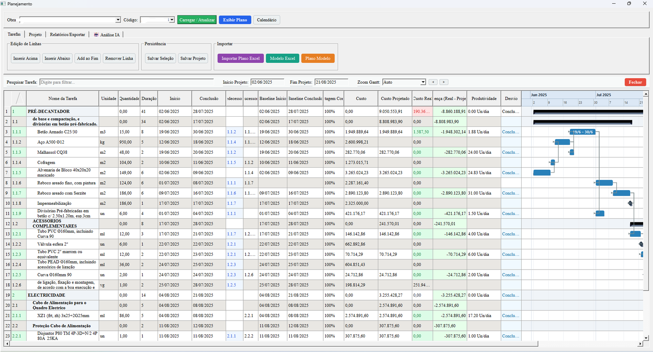Click the Gantt scroll-right arrow button
This screenshot has width=653, height=352.
(444, 82)
